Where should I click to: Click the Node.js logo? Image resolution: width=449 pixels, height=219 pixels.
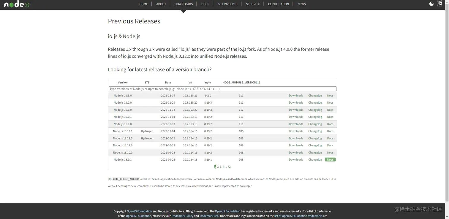point(17,4)
